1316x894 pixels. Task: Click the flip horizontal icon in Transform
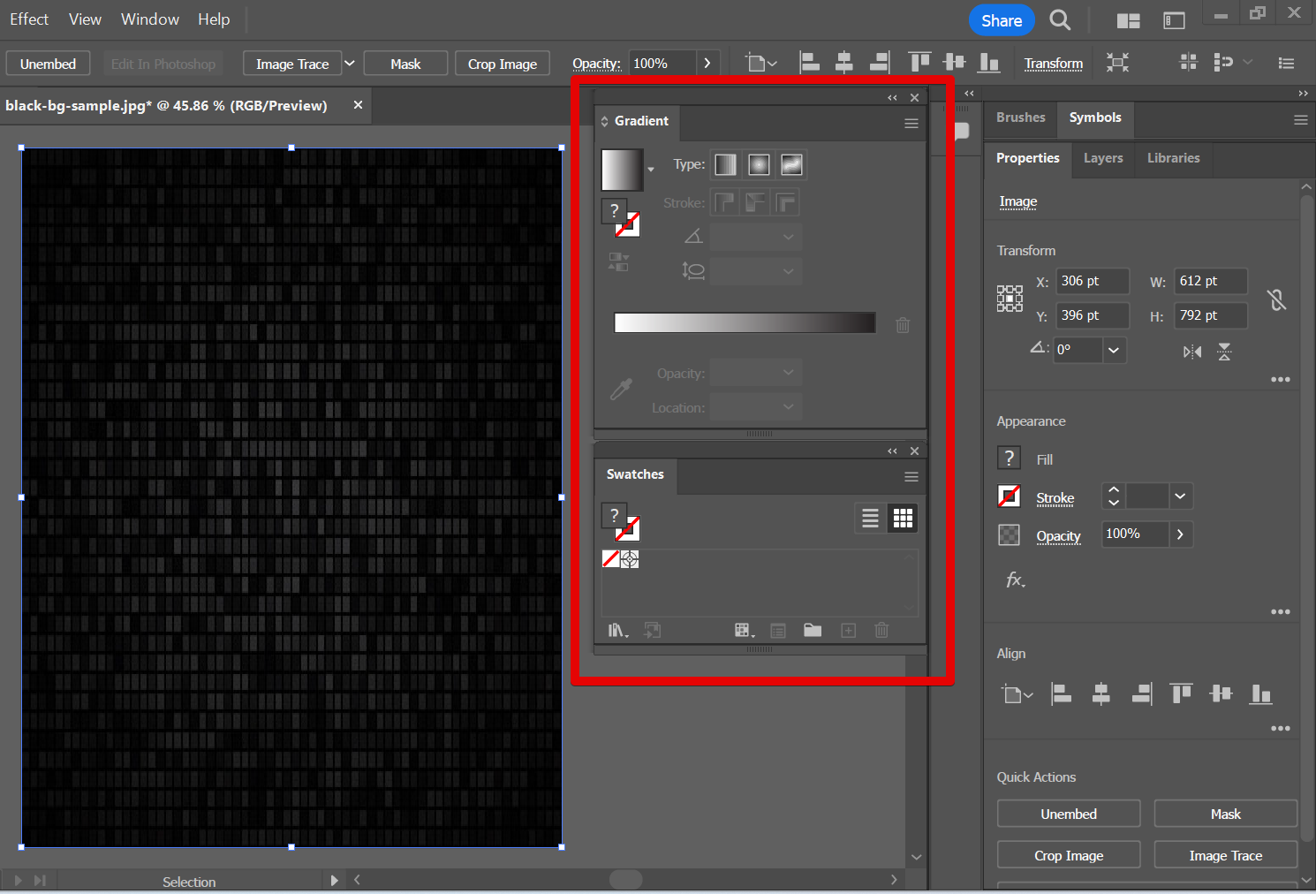pyautogui.click(x=1192, y=352)
